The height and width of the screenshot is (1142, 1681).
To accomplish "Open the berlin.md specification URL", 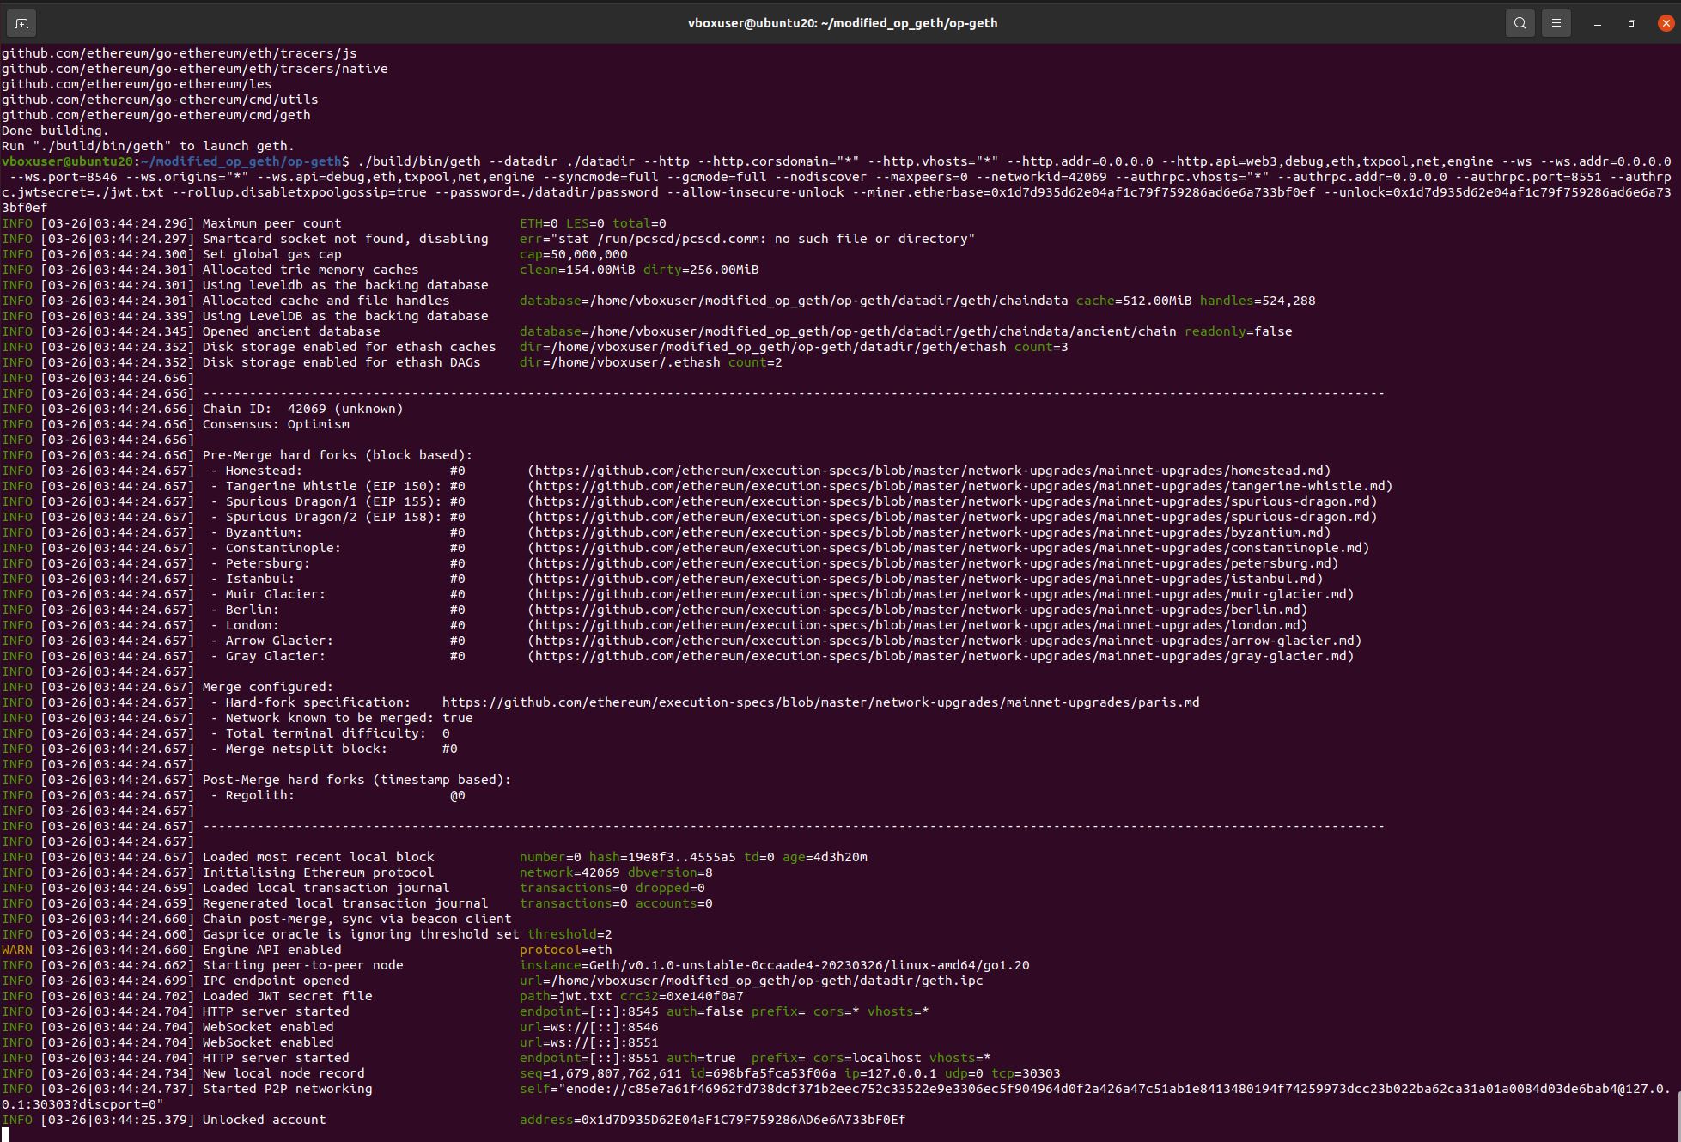I will [x=917, y=610].
